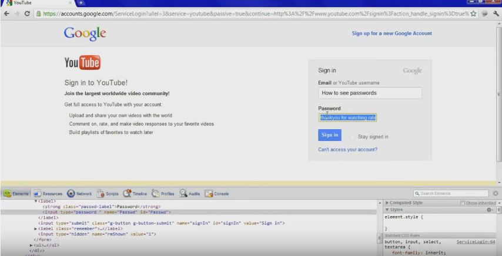Open the Console panel
502x256 pixels.
pos(217,194)
